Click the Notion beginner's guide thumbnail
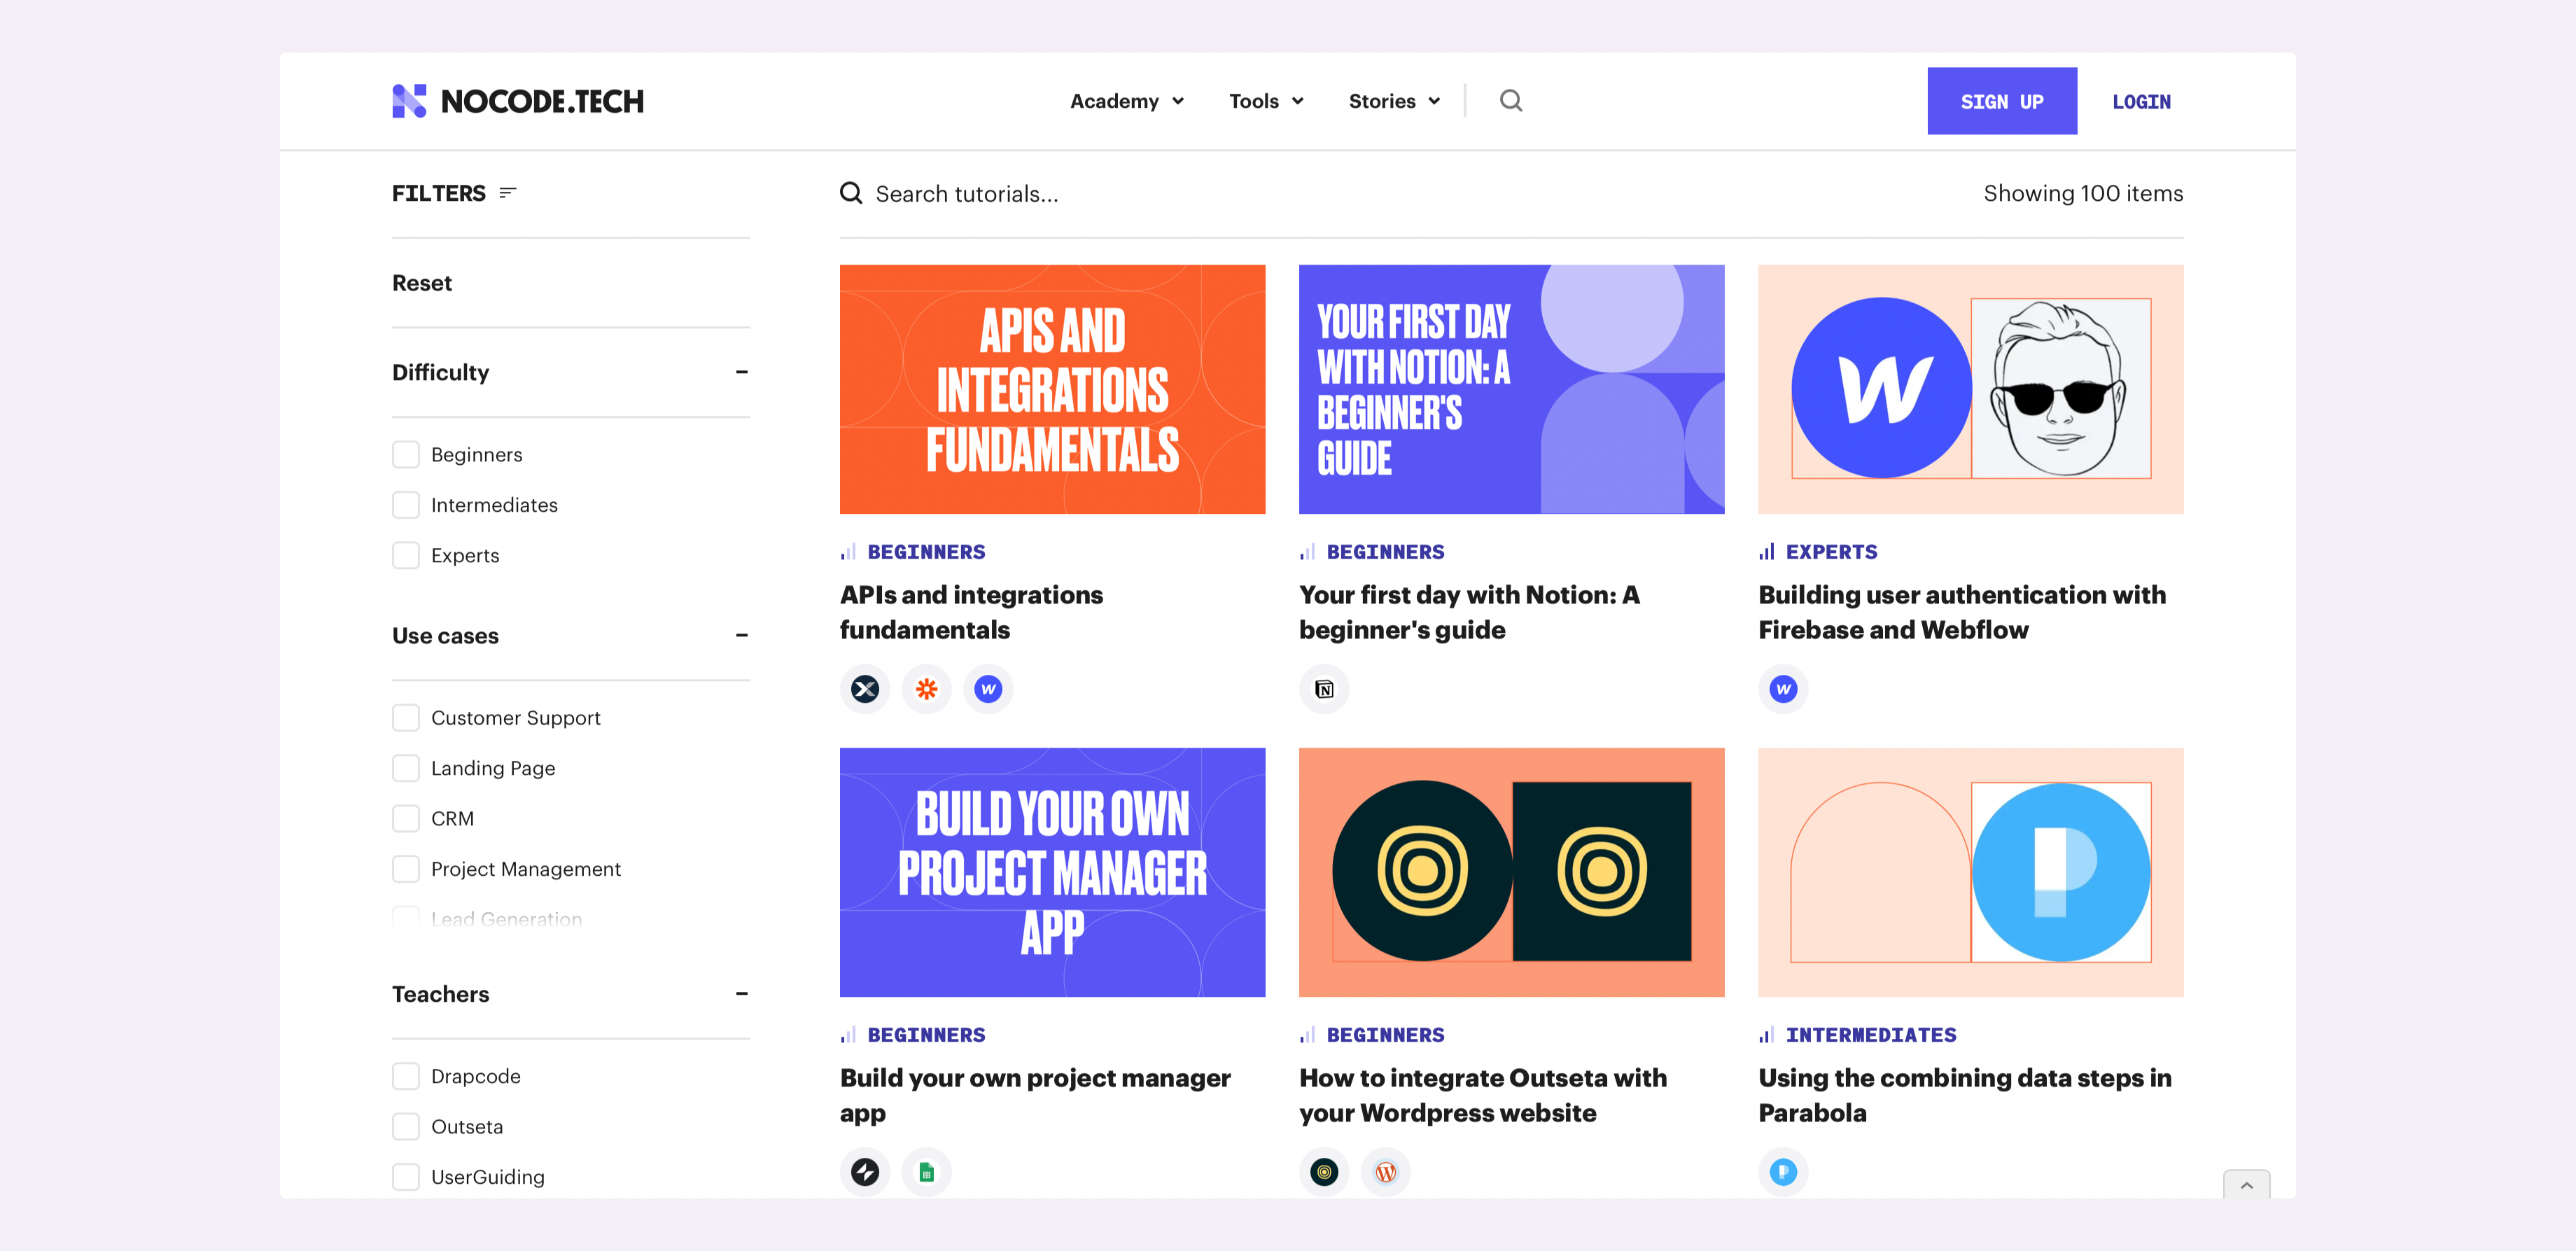The width and height of the screenshot is (2576, 1251). (1511, 389)
